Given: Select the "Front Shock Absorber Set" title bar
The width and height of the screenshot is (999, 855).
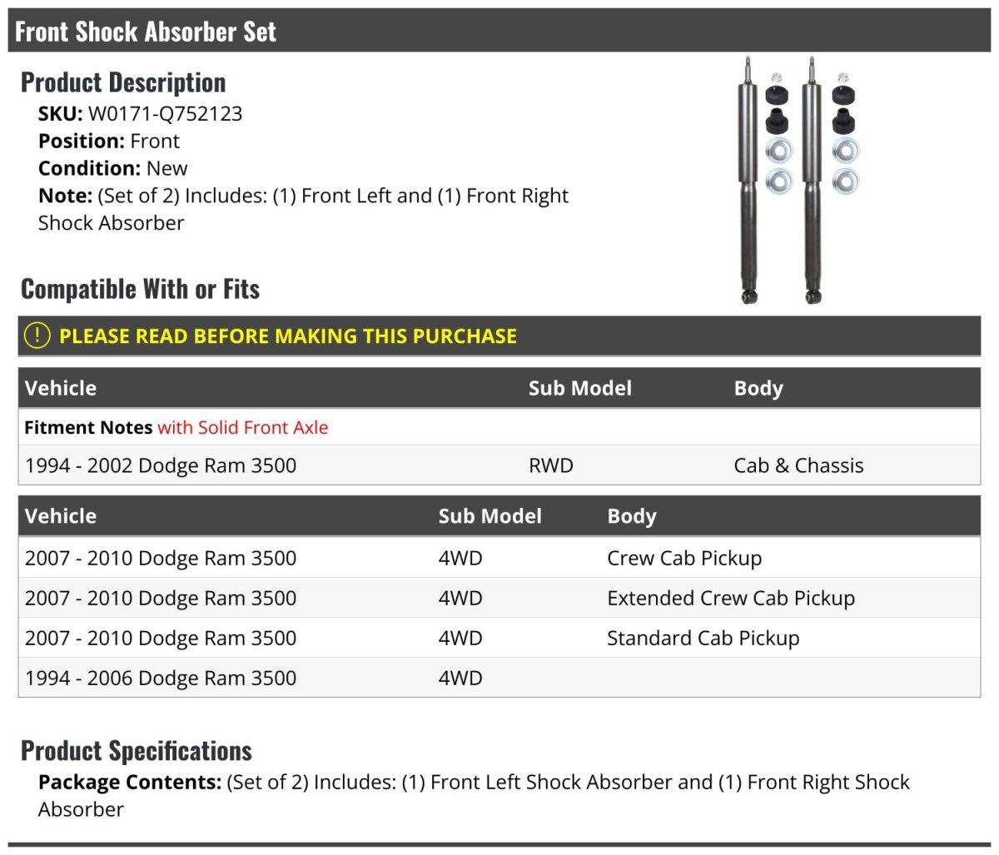Looking at the screenshot, I should coord(146,32).
